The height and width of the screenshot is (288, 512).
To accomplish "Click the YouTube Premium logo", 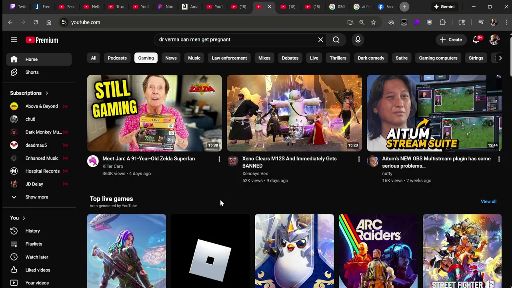I will pyautogui.click(x=42, y=40).
